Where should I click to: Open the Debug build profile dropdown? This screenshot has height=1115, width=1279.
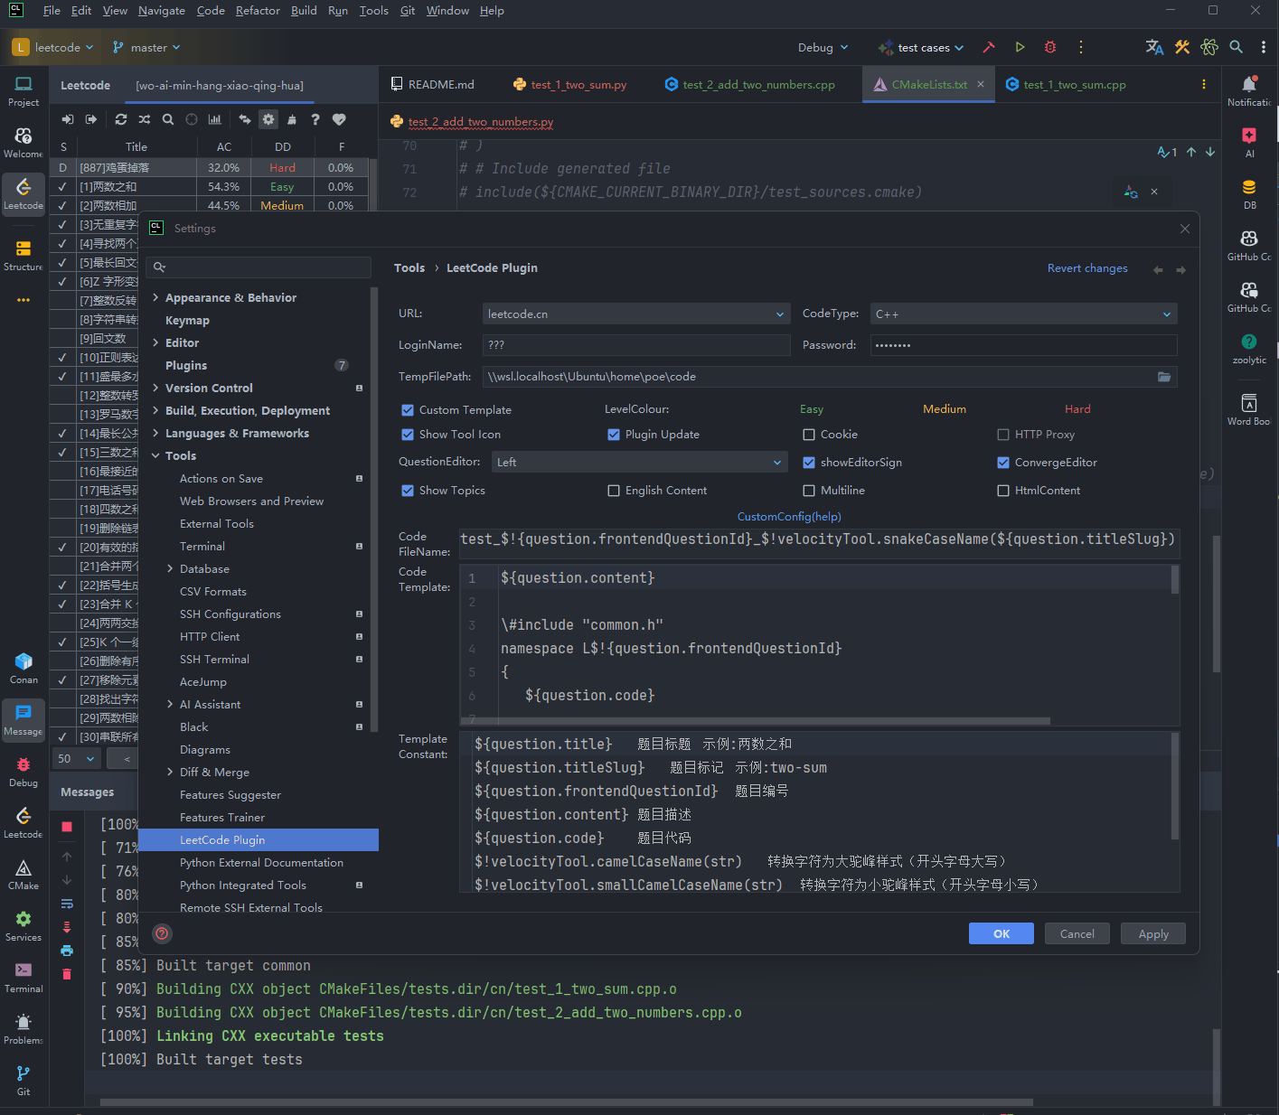pyautogui.click(x=823, y=48)
